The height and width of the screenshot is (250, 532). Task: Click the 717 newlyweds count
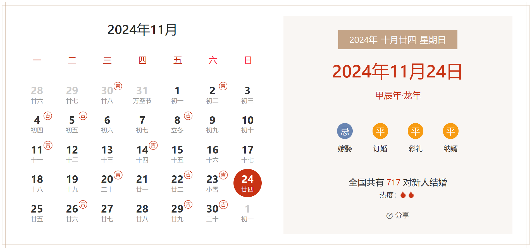pyautogui.click(x=393, y=183)
